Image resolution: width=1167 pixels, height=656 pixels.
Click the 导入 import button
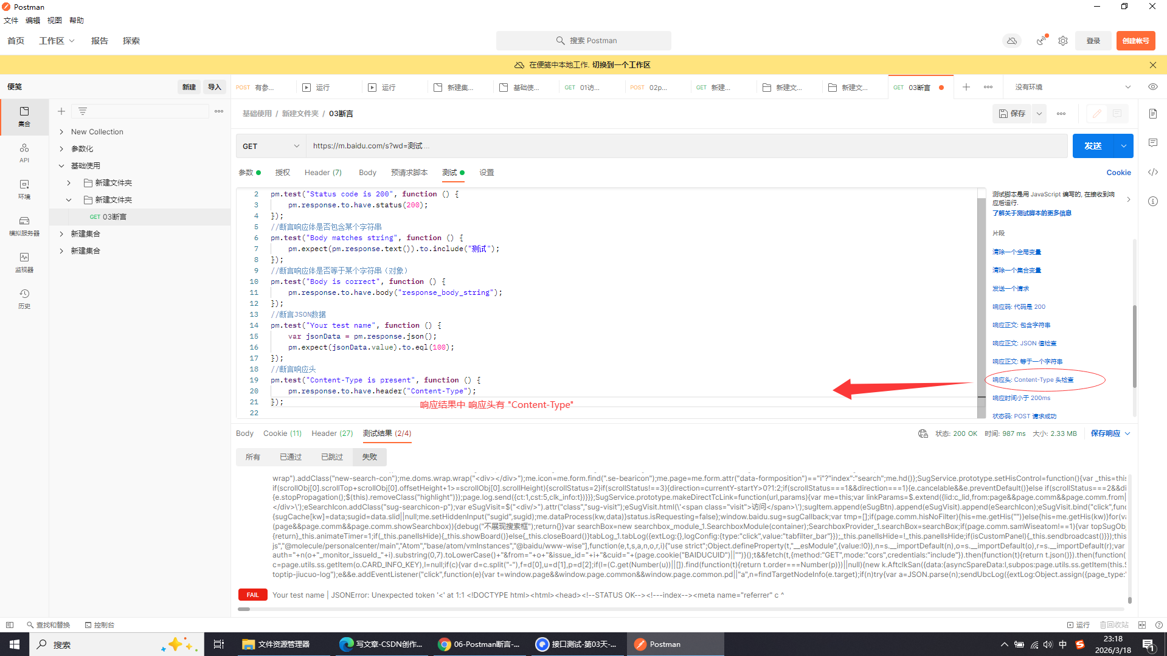214,87
